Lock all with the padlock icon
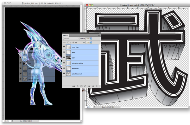 [x=76, y=42]
